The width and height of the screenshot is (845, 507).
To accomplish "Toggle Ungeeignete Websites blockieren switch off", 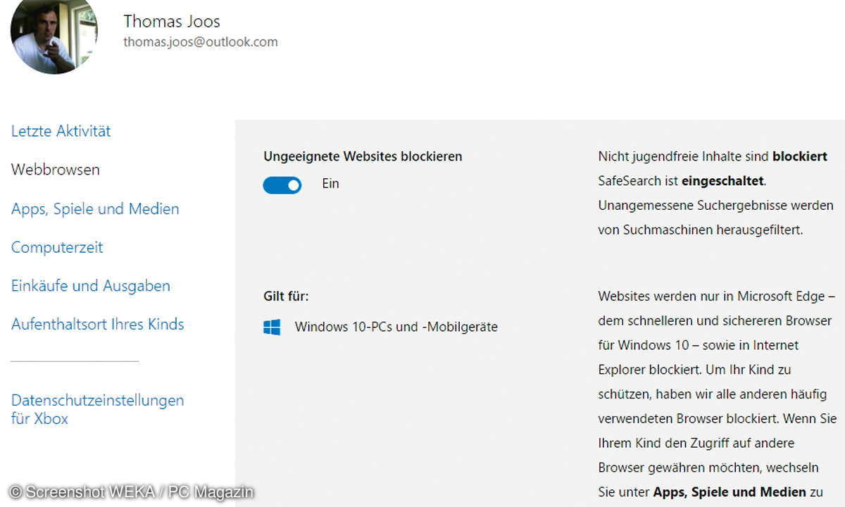I will (282, 184).
